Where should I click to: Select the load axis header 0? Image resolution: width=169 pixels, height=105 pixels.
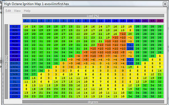[49, 21]
